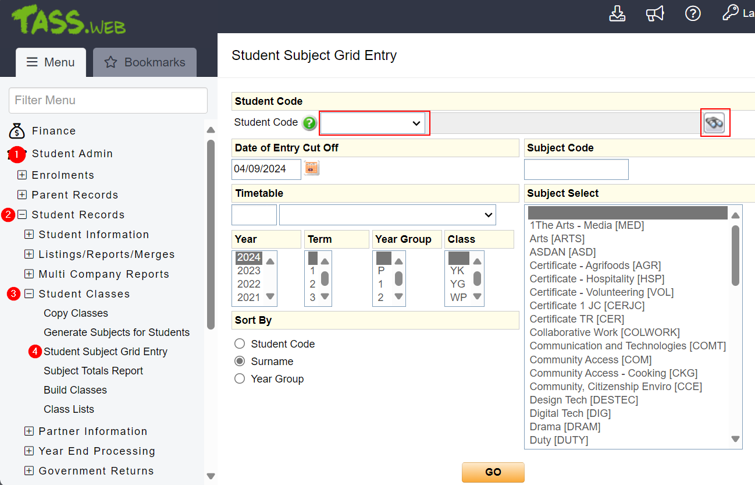Open the Date of Entry calendar picker
The height and width of the screenshot is (485, 755).
(x=312, y=168)
